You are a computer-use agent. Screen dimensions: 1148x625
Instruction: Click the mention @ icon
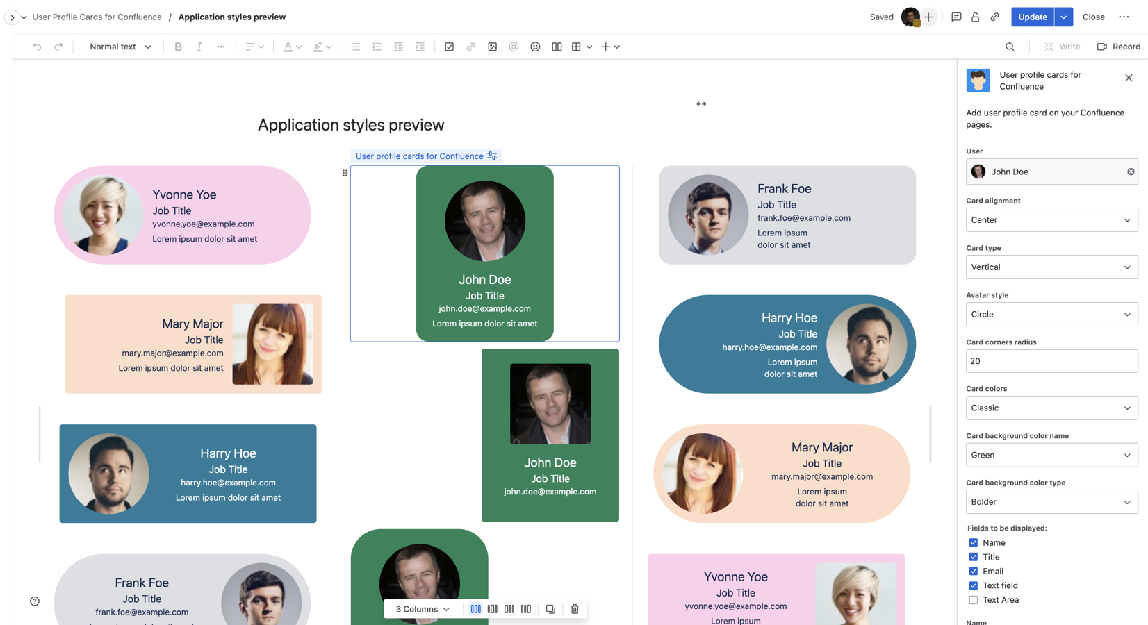pos(514,47)
